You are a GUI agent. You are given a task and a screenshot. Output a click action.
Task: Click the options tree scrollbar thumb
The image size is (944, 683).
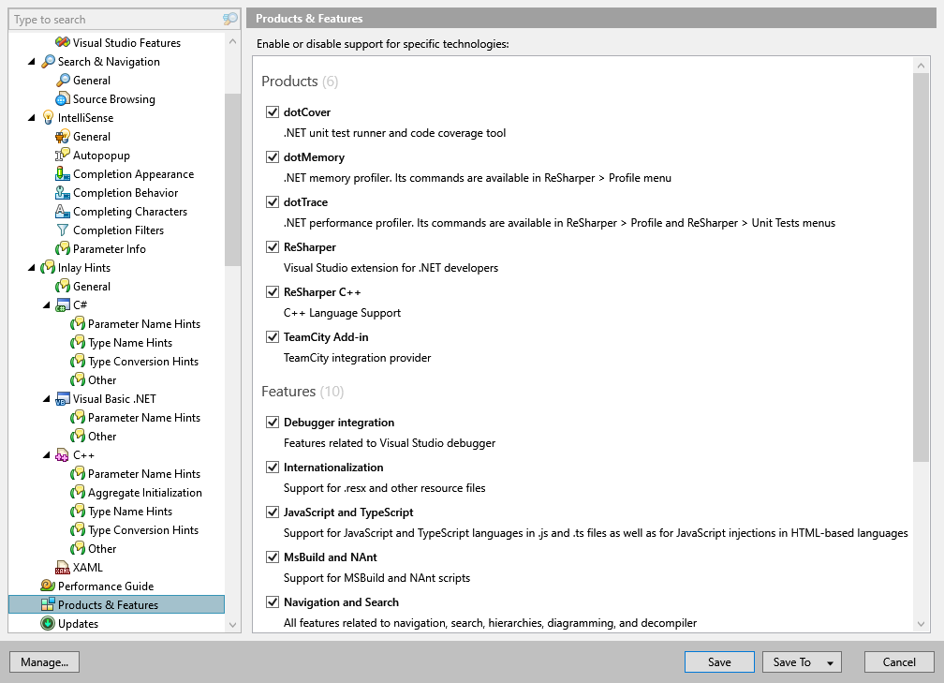(232, 180)
